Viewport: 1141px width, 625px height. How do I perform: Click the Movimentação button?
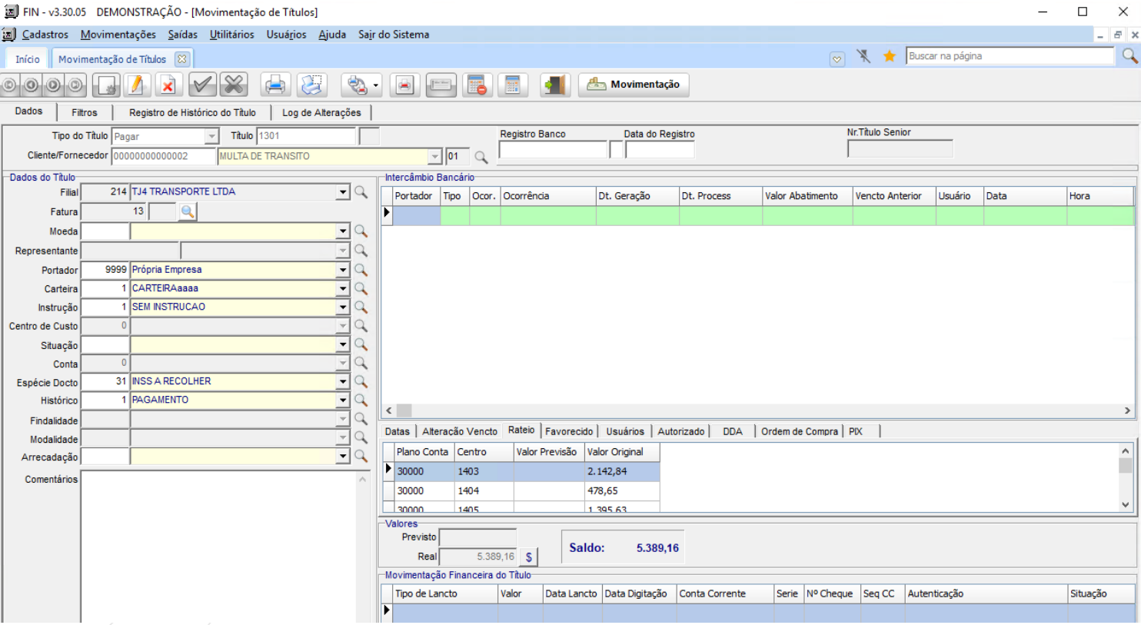pos(634,85)
